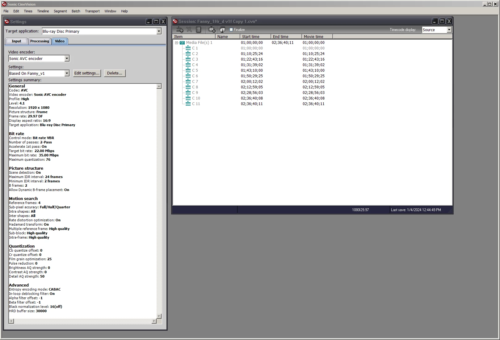Enable the Finalize checkbox
The image size is (500, 340).
coord(231,30)
